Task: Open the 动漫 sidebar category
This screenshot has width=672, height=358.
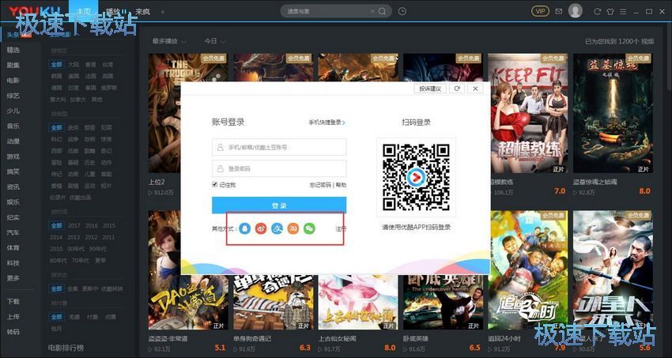Action: click(x=13, y=141)
